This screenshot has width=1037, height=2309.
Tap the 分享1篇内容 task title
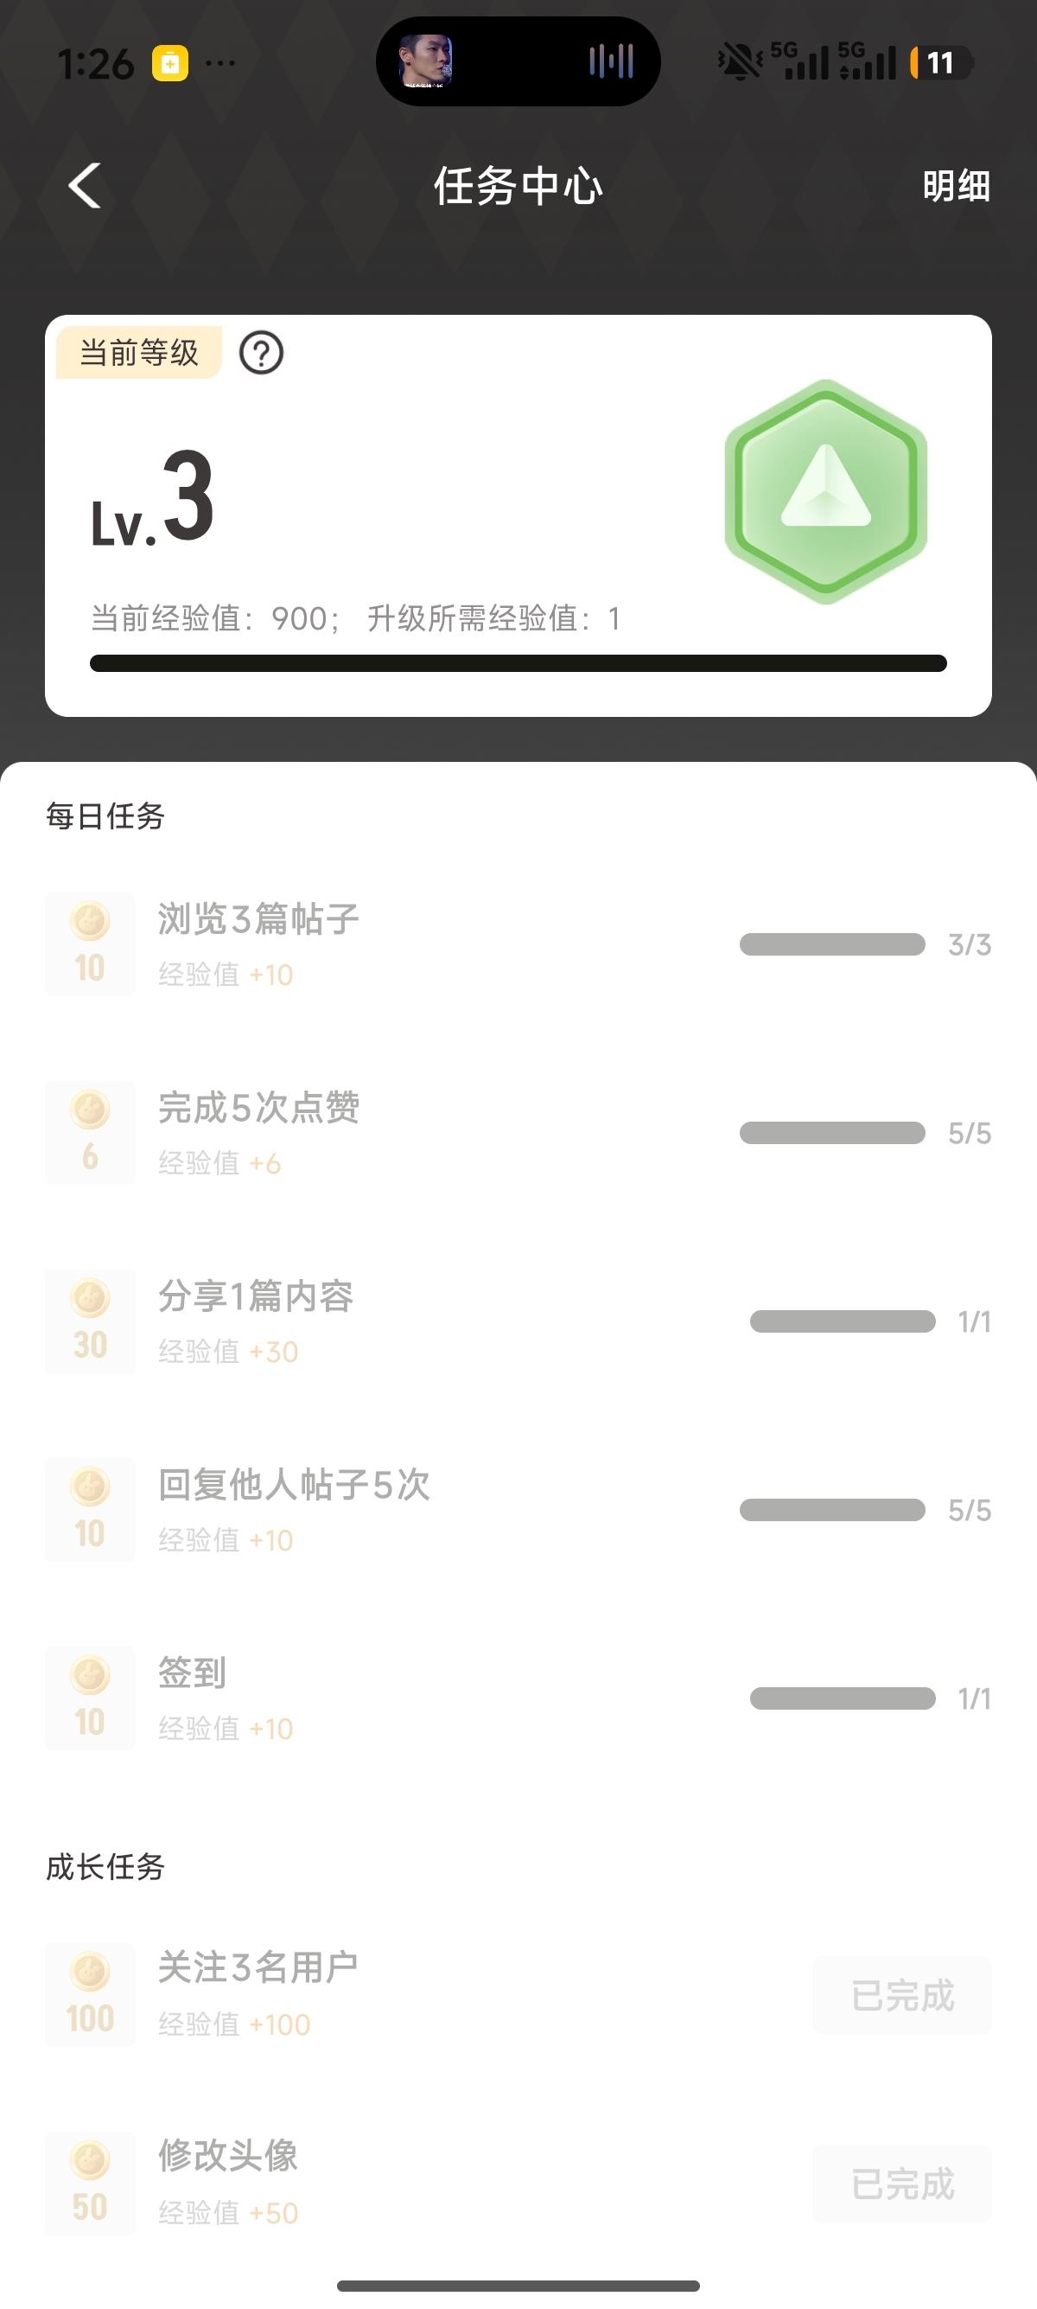[x=255, y=1296]
